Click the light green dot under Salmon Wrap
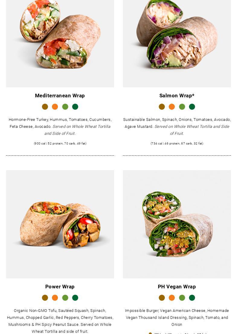This screenshot has width=237, height=334. [x=182, y=107]
